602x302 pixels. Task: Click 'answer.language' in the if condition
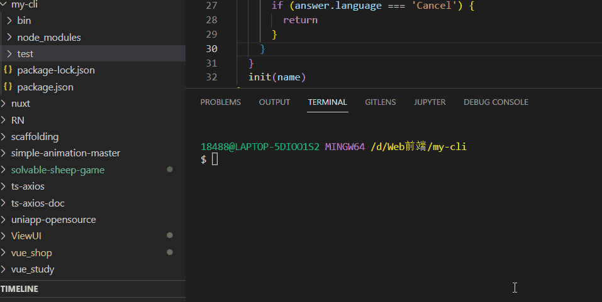(x=338, y=6)
